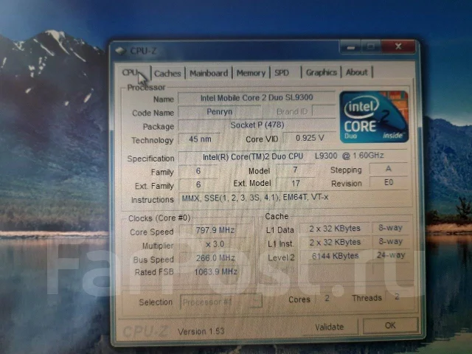472x354 pixels.
Task: Click the Name field Intel Mobile Core 2 Duo SL9300
Action: click(257, 97)
